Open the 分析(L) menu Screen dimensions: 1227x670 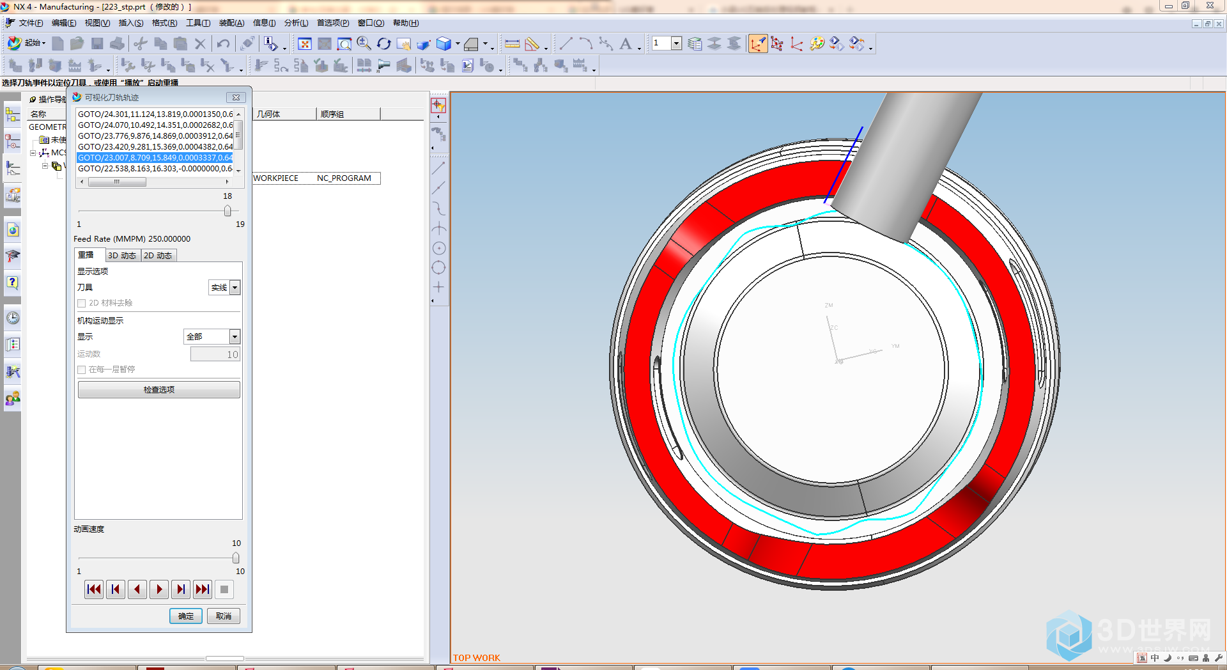click(x=297, y=23)
